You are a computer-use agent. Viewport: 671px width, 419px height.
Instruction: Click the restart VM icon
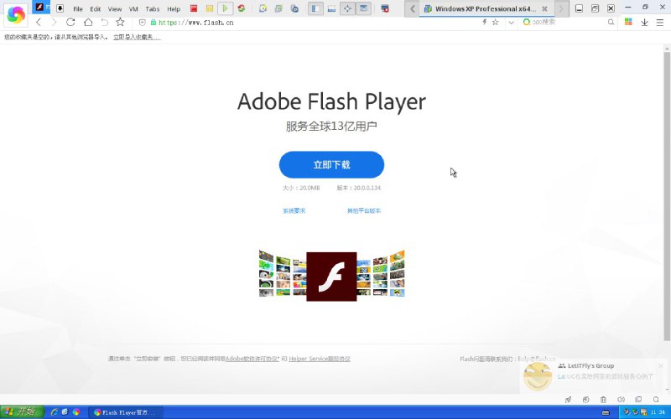(242, 8)
